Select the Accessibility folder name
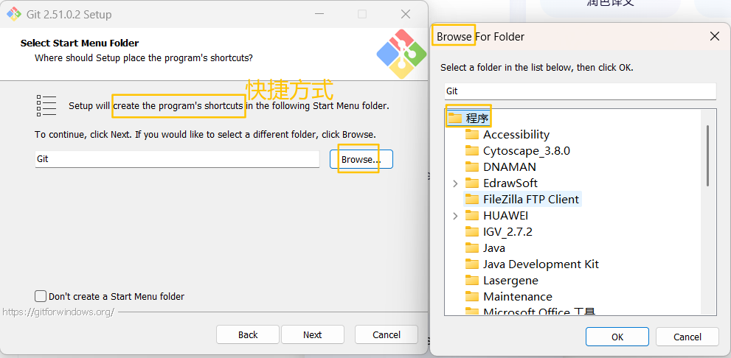 516,135
